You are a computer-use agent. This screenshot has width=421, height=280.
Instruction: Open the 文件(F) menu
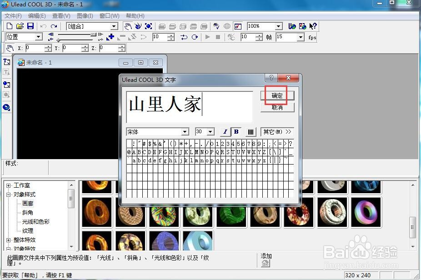coord(13,16)
